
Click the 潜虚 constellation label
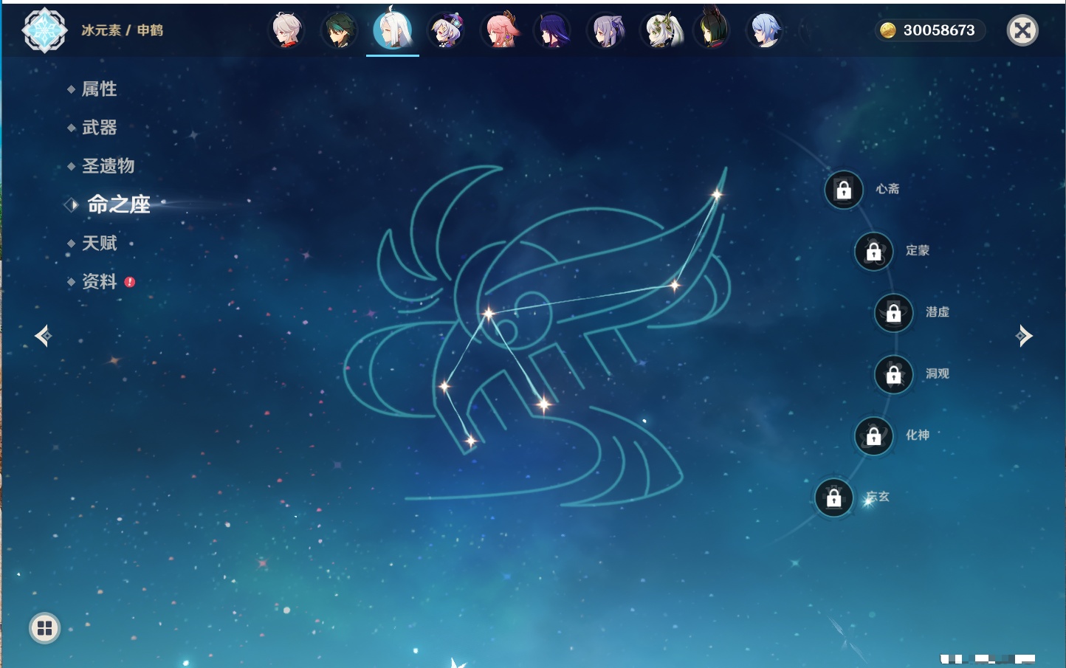tap(938, 312)
